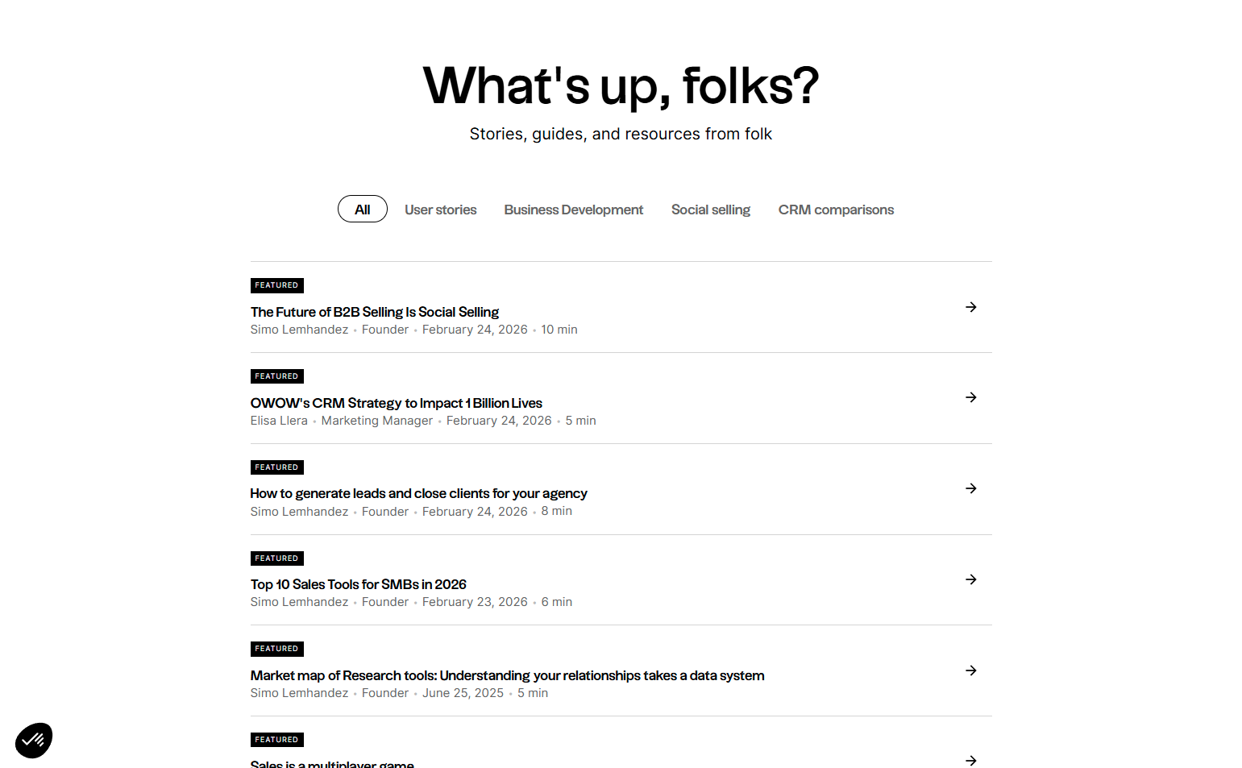Select the CRM comparisons category
The height and width of the screenshot is (768, 1242).
pyautogui.click(x=836, y=210)
